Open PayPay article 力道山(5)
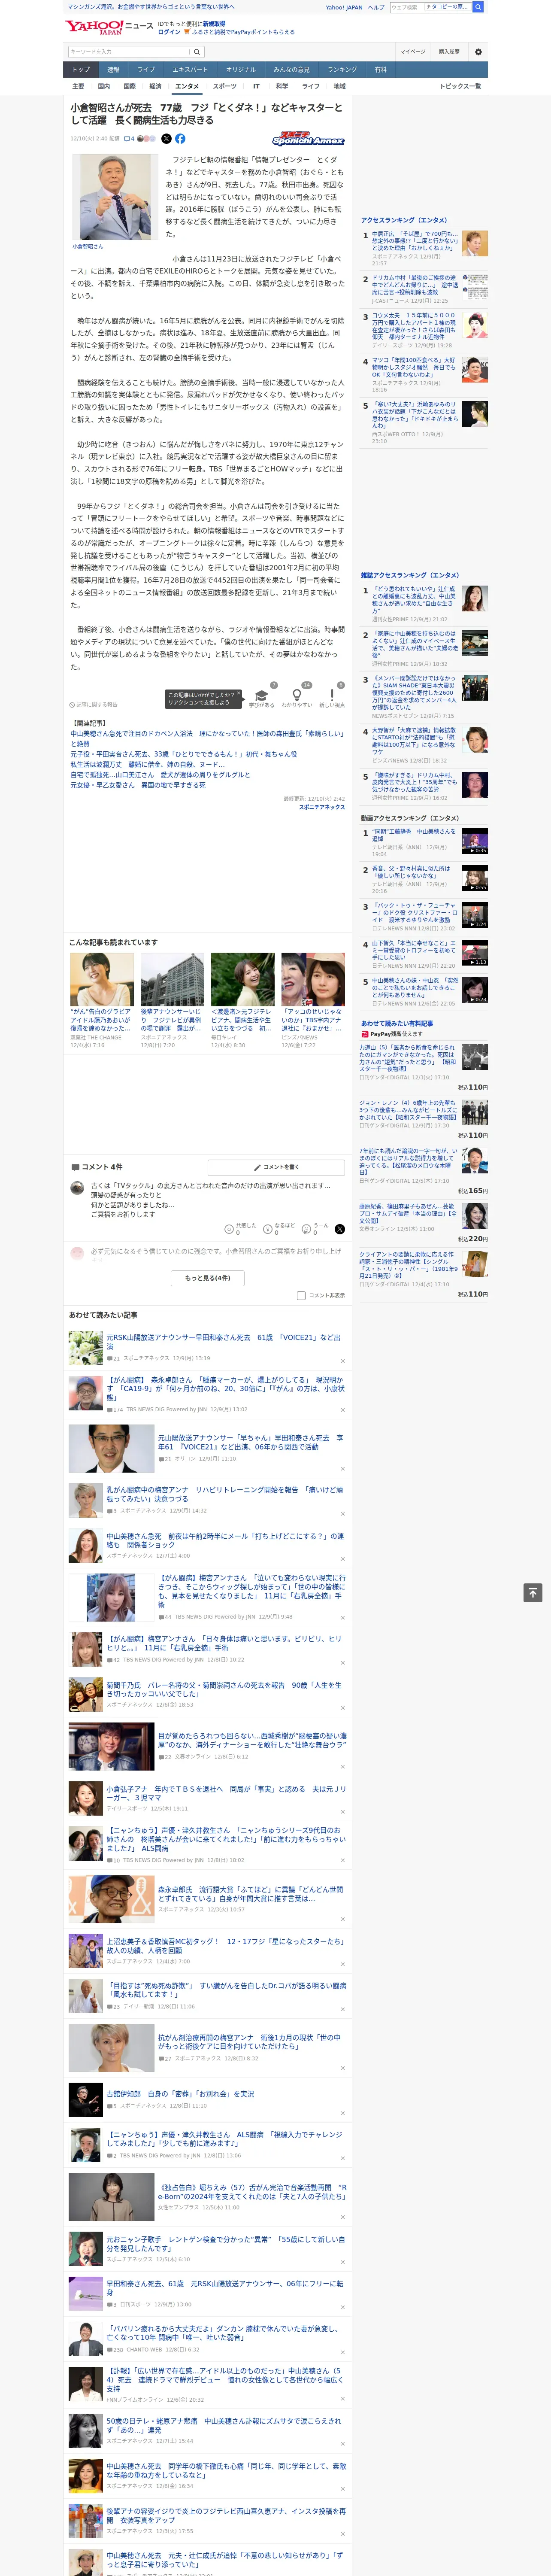The image size is (551, 2576). pos(408,1058)
